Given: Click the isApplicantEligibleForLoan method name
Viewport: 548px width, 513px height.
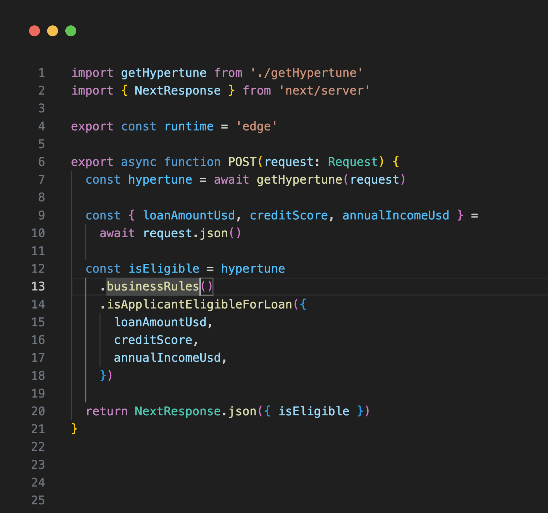Looking at the screenshot, I should pos(199,304).
